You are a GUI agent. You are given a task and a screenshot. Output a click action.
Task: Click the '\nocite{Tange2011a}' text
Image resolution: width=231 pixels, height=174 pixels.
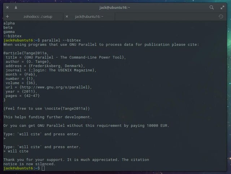point(66,109)
